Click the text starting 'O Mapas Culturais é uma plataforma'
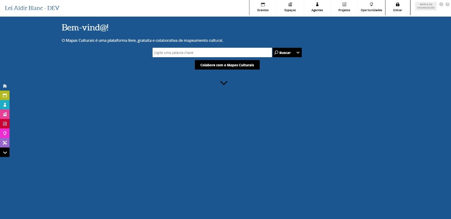451x219 pixels. (142, 40)
